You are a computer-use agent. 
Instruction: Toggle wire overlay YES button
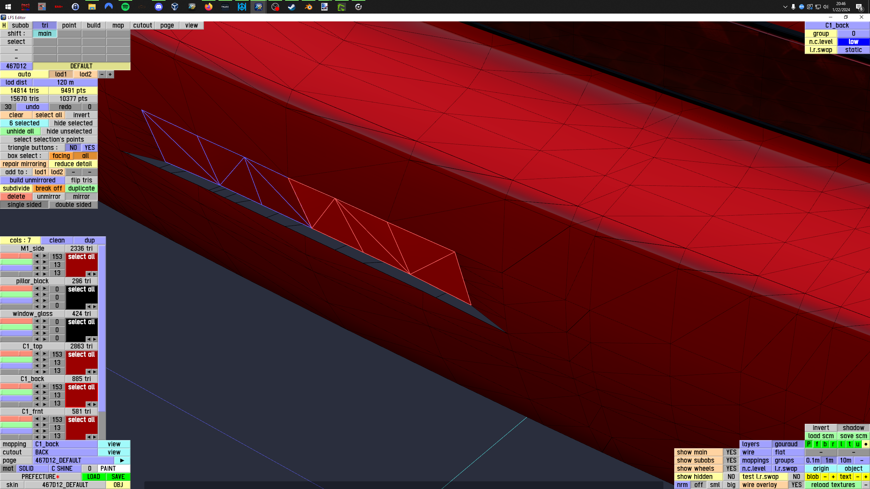pos(796,485)
